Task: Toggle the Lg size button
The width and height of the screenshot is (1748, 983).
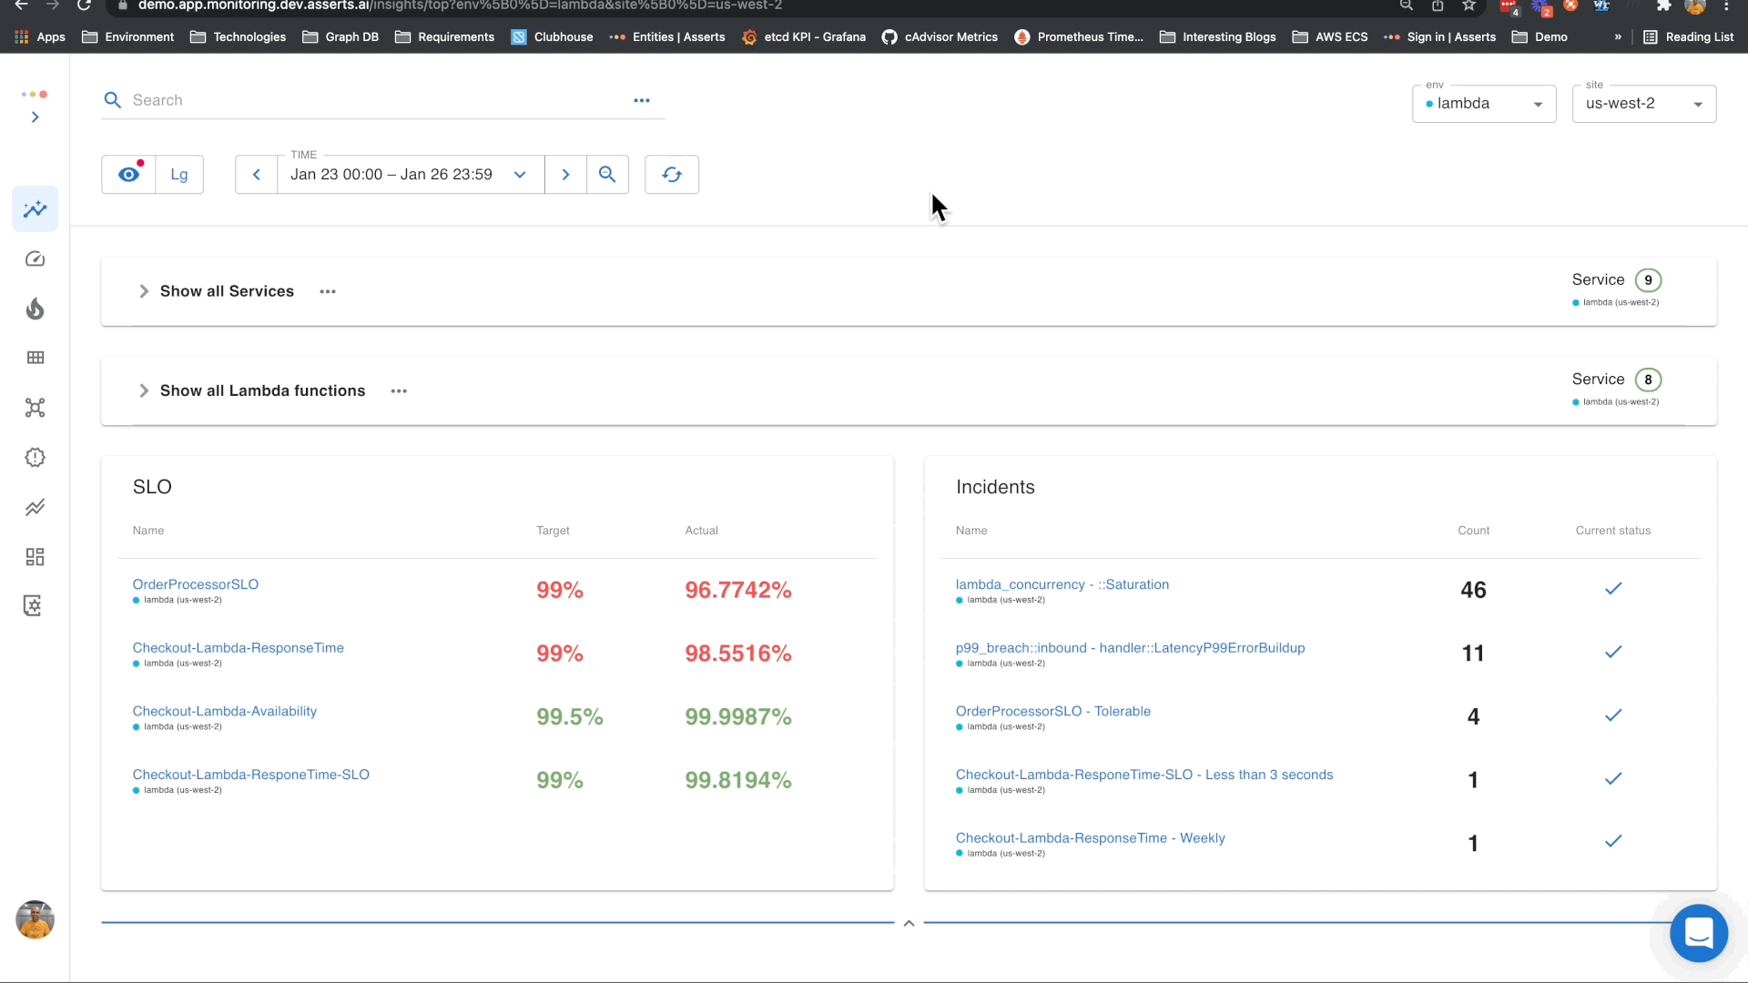Action: [x=179, y=175]
